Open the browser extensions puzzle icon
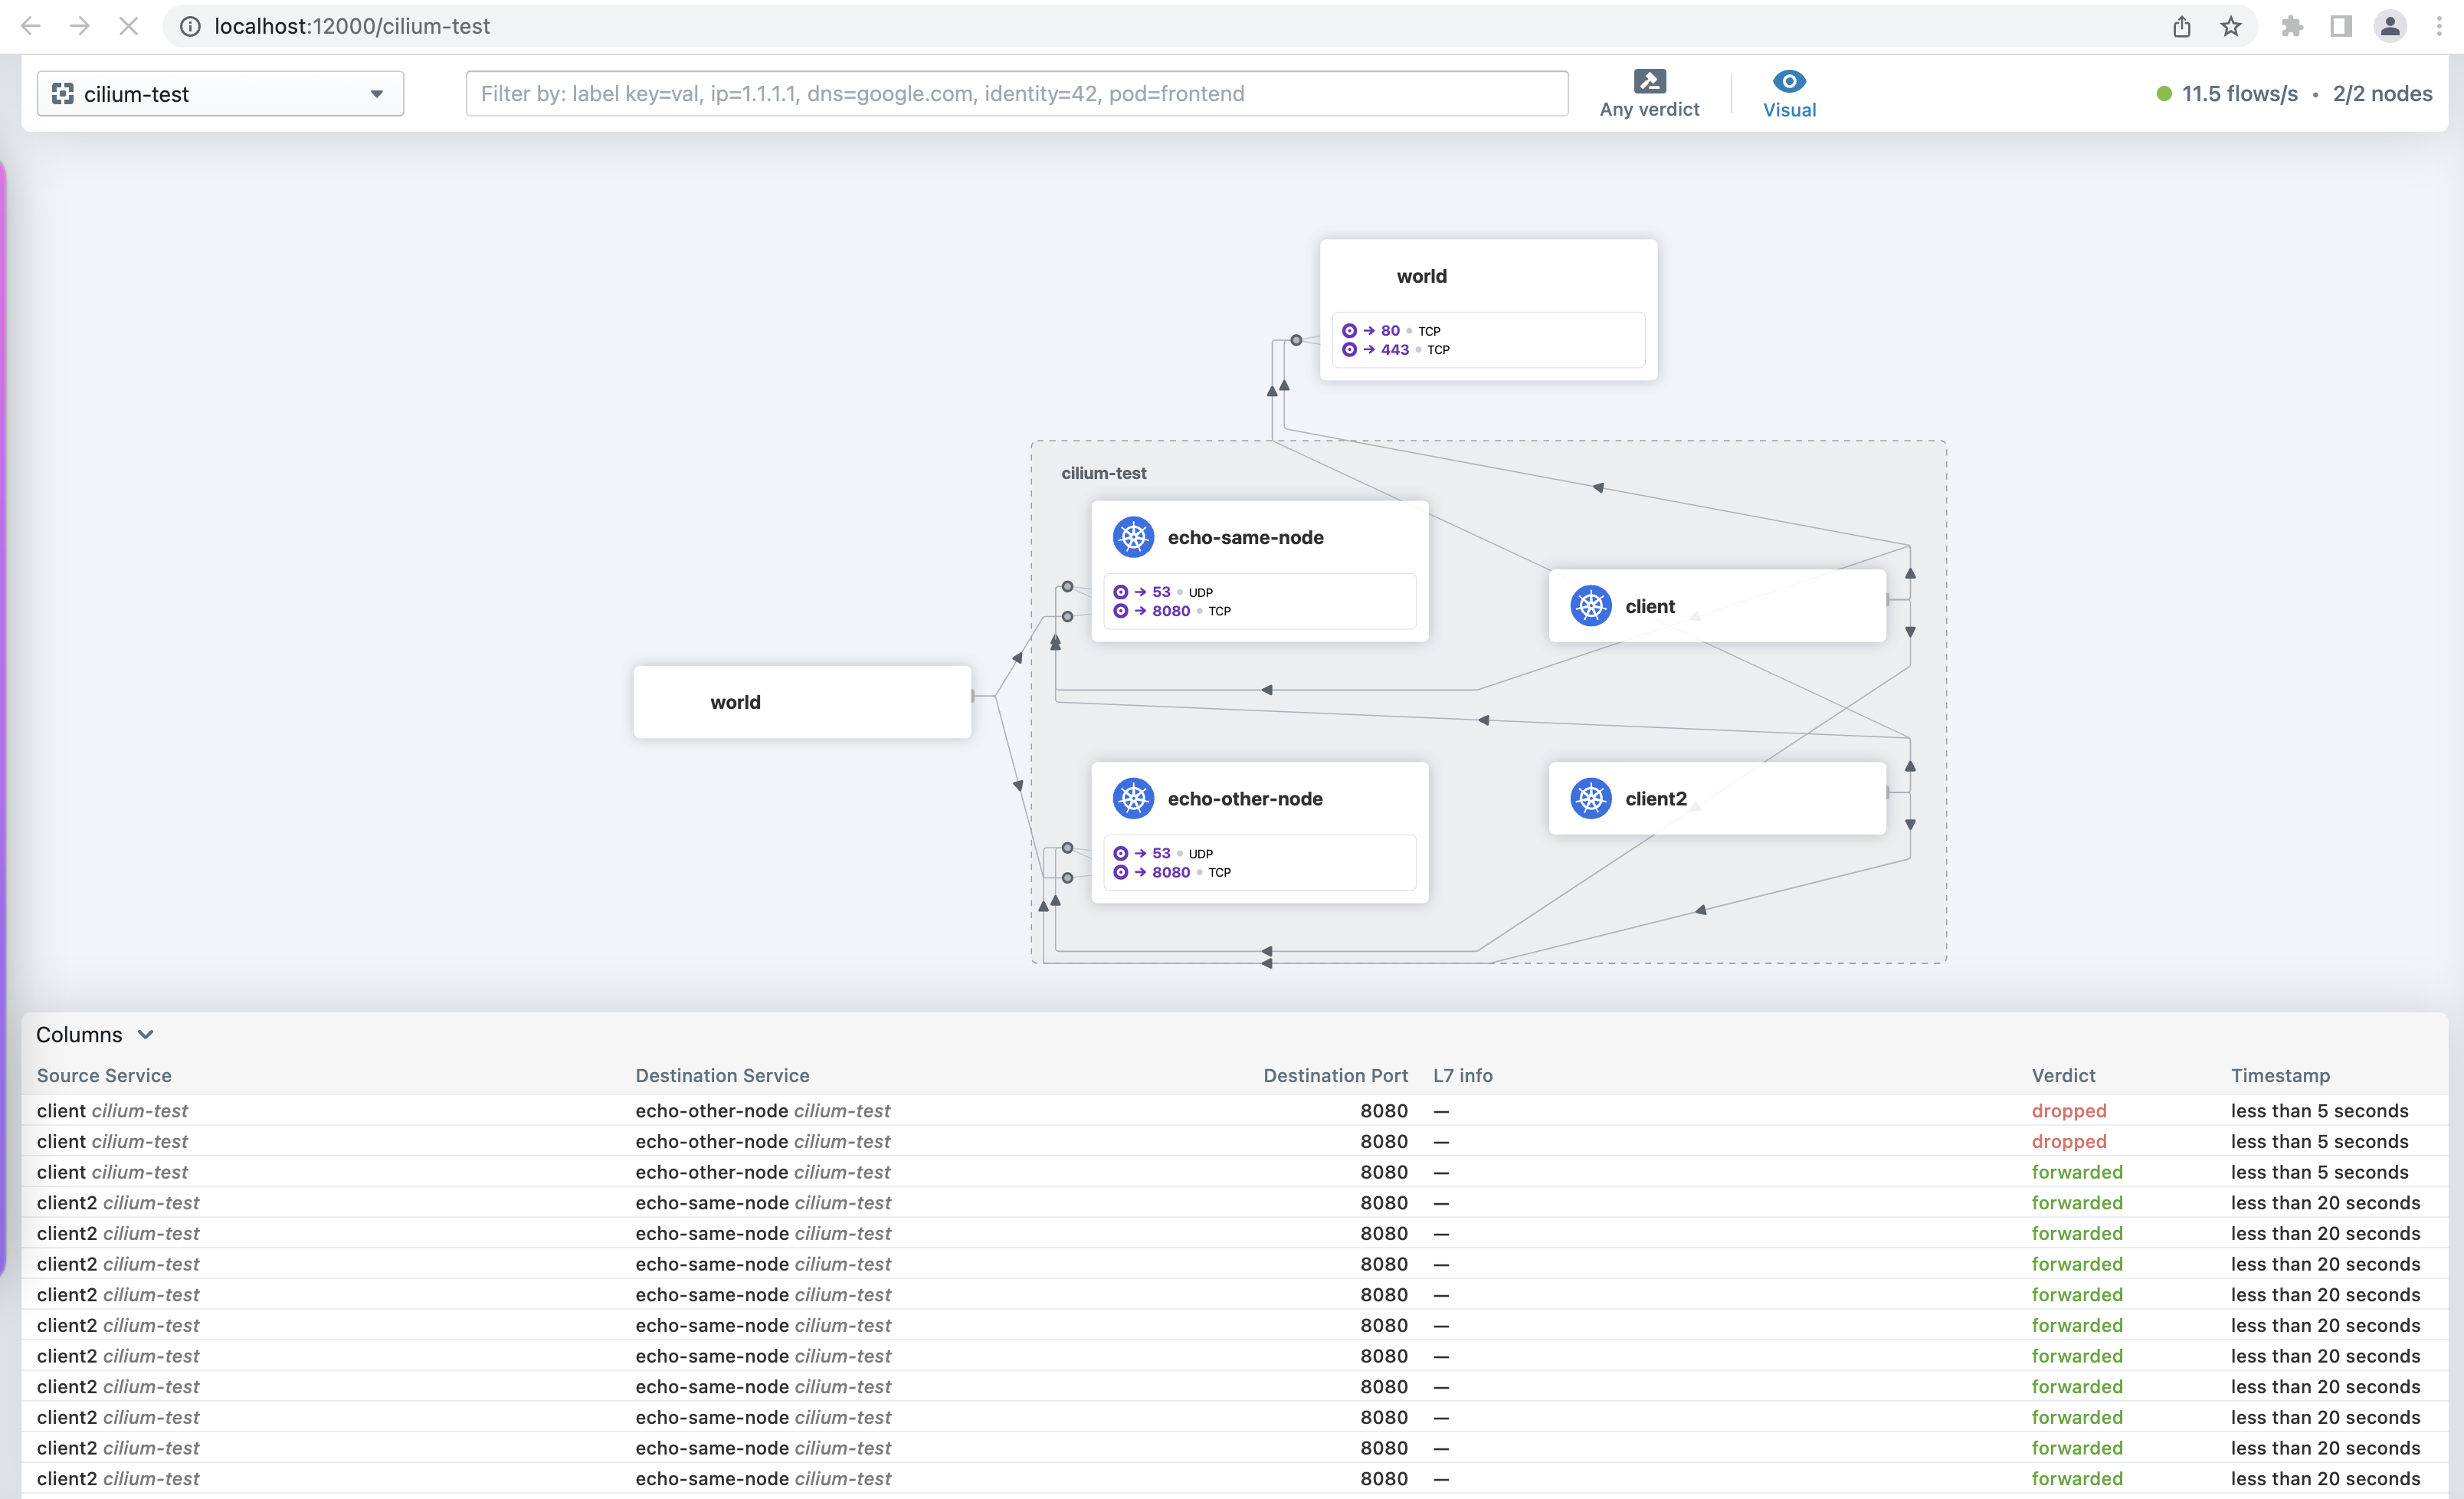 point(2292,26)
